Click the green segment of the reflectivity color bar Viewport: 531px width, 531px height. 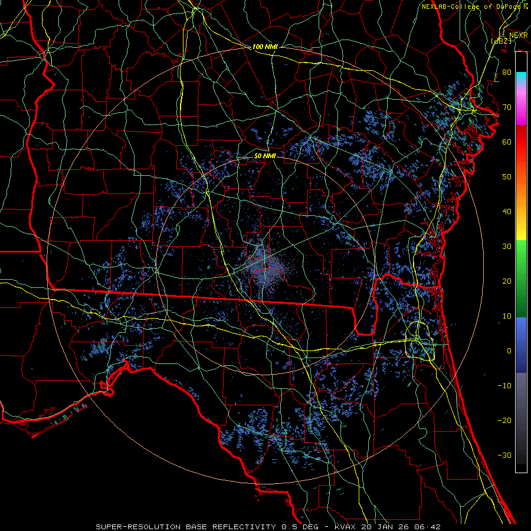(521, 278)
